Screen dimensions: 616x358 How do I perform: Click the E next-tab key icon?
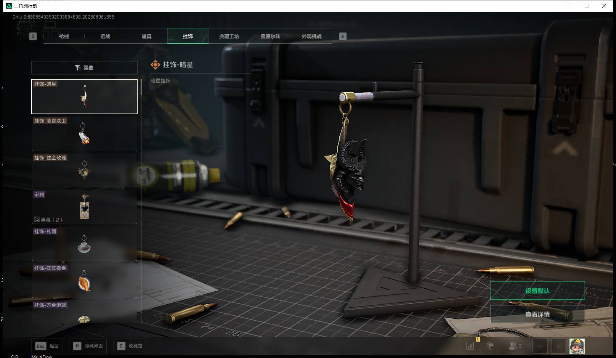[x=343, y=36]
